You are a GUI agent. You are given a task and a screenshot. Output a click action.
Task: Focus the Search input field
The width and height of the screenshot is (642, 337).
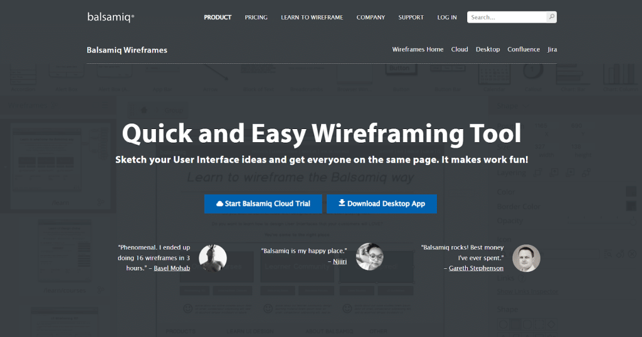(507, 17)
